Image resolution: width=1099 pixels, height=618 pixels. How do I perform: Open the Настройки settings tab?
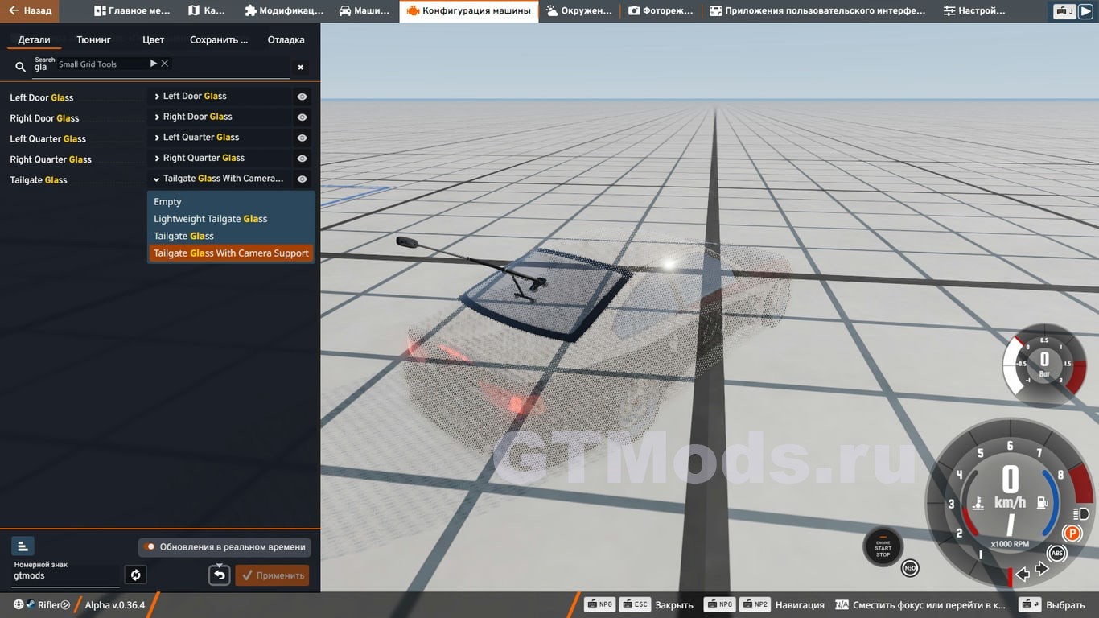pos(974,11)
